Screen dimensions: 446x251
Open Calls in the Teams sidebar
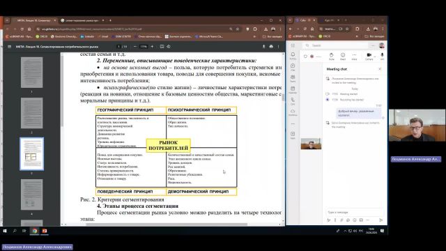click(x=293, y=101)
